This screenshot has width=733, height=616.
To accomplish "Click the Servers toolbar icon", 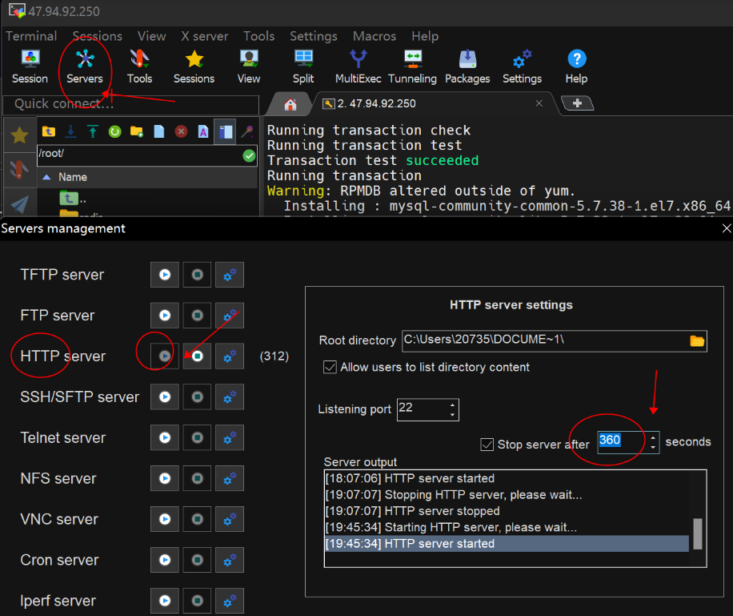I will (85, 66).
